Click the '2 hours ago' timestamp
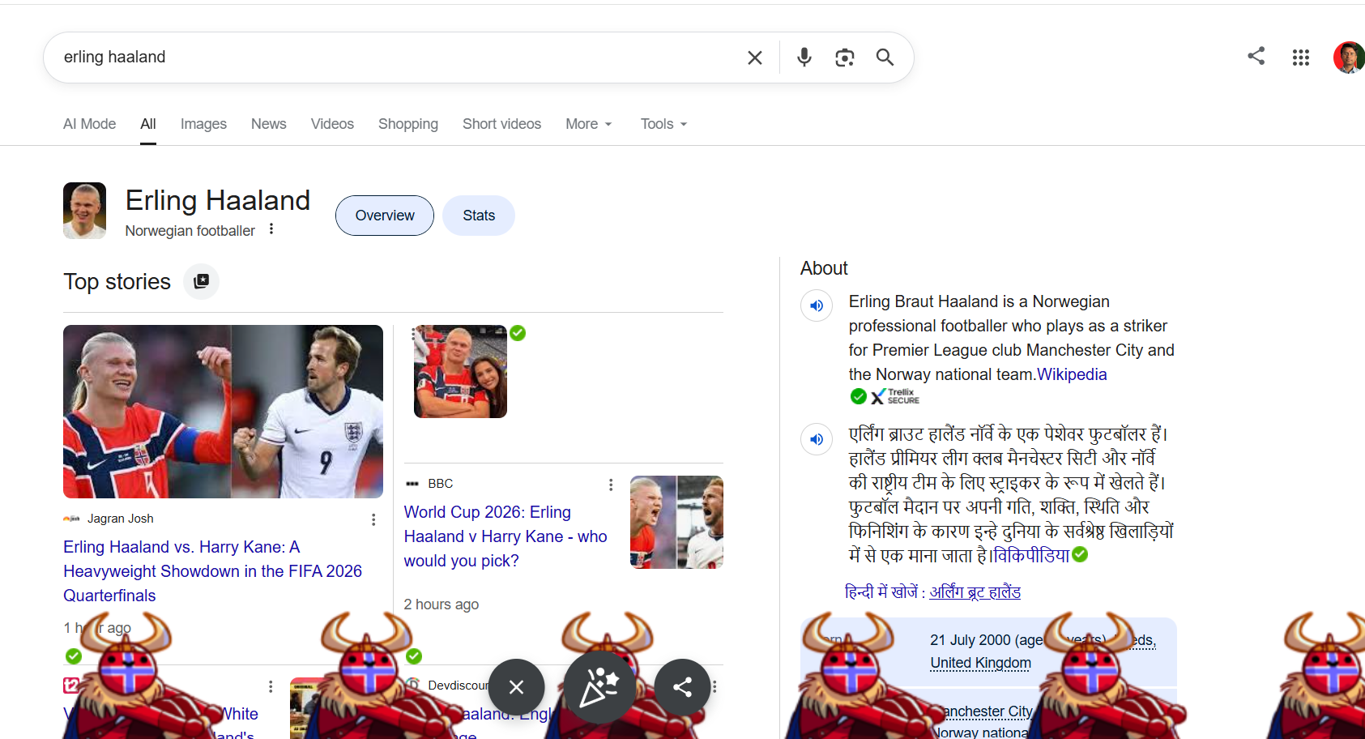Screen dimensions: 1365x739 pyautogui.click(x=441, y=604)
